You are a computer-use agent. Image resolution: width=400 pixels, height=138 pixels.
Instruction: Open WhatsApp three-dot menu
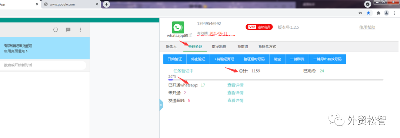[x=81, y=30]
